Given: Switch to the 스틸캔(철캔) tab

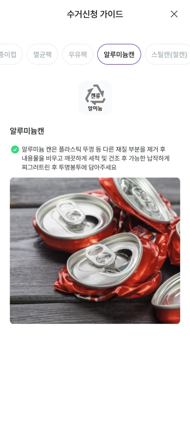Looking at the screenshot, I should click(168, 54).
